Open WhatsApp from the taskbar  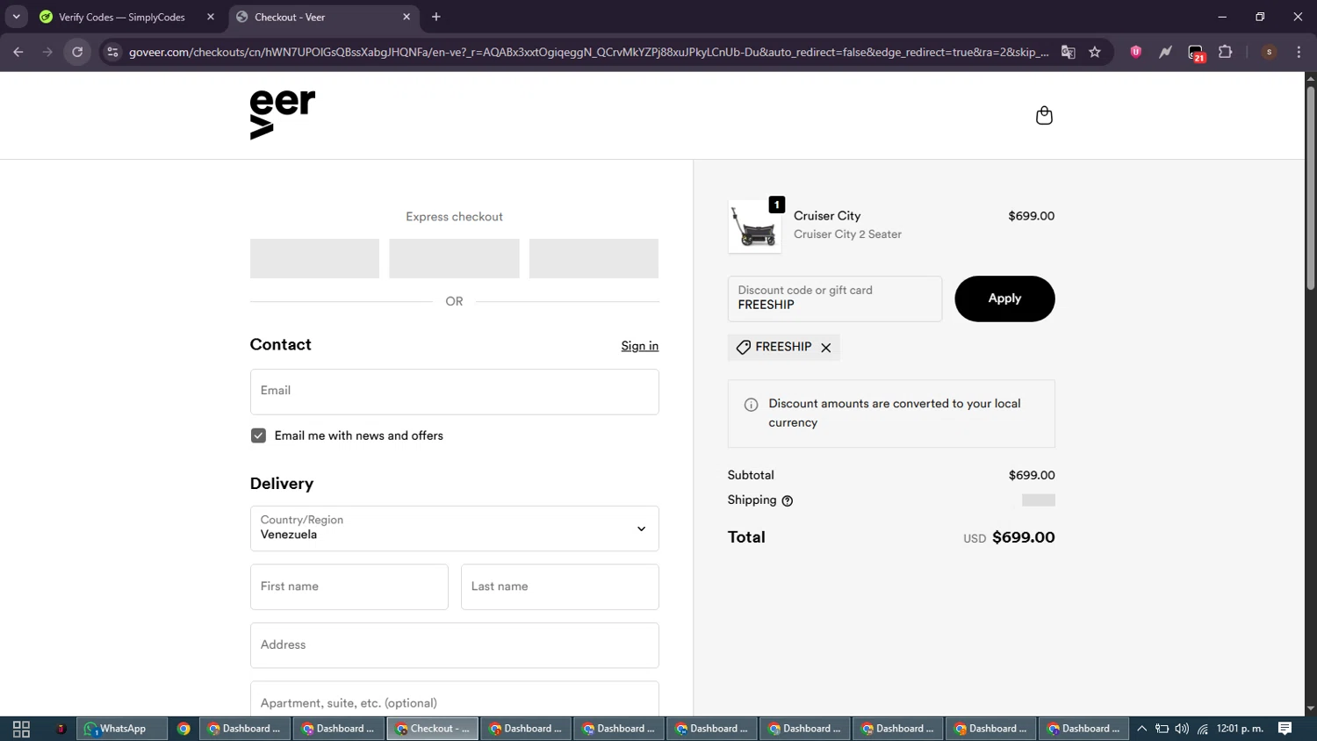(122, 729)
